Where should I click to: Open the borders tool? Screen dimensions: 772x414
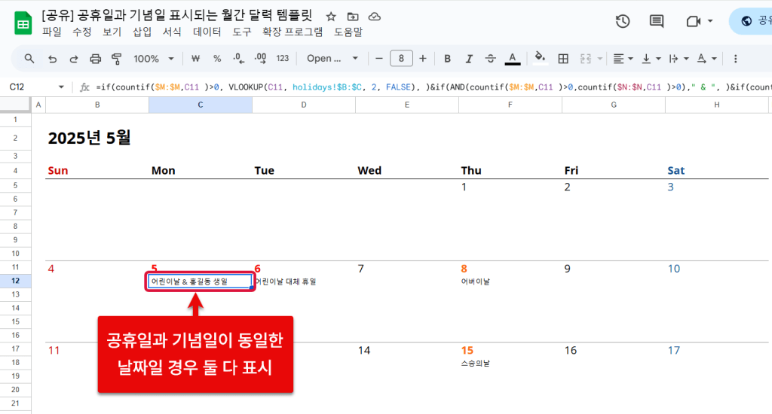click(562, 59)
